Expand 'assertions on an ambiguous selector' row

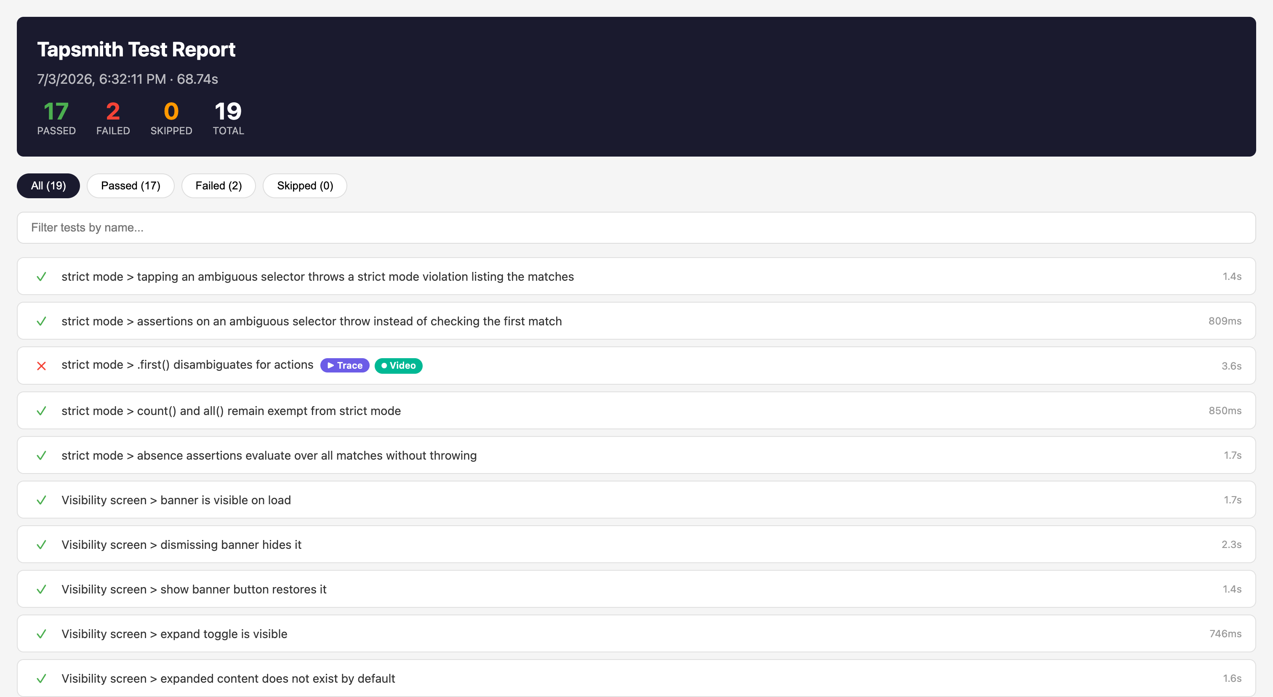pos(636,321)
